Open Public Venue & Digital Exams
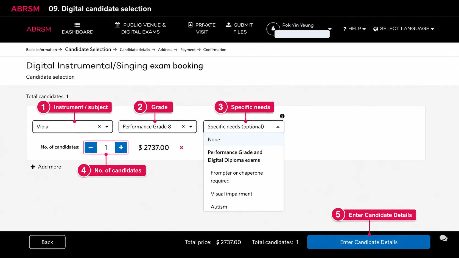Image resolution: width=459 pixels, height=258 pixels. coord(140,29)
